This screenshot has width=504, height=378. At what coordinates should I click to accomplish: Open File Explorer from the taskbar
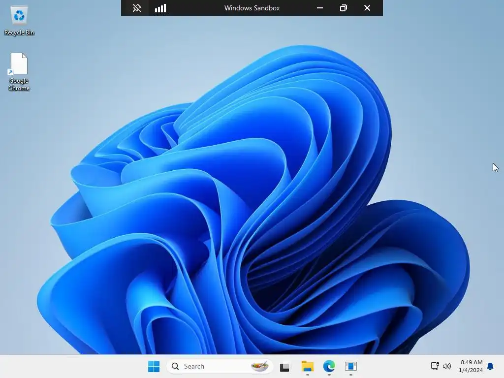[307, 366]
